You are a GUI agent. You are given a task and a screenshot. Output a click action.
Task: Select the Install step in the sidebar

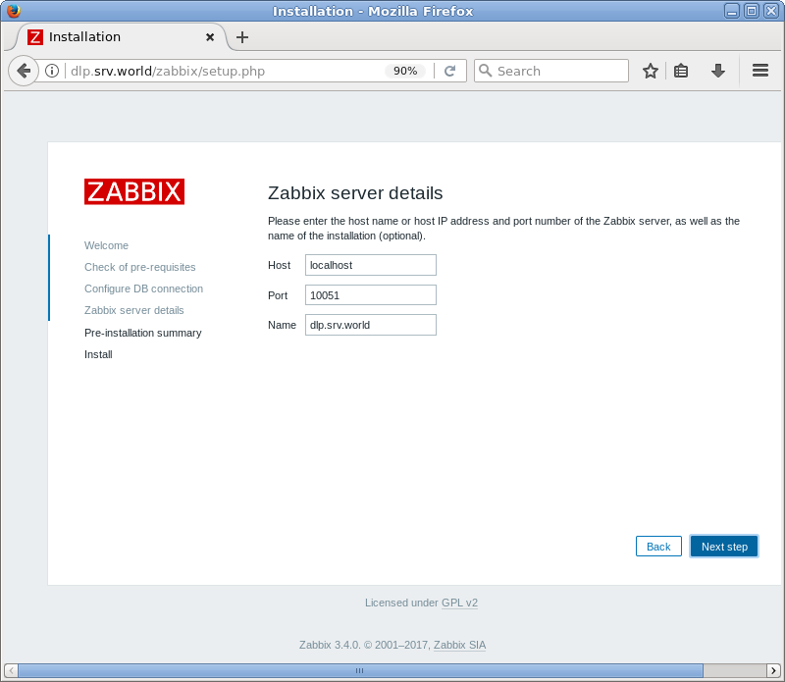pyautogui.click(x=98, y=354)
